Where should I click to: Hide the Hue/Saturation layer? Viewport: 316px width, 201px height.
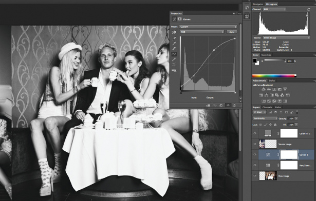pyautogui.click(x=255, y=165)
